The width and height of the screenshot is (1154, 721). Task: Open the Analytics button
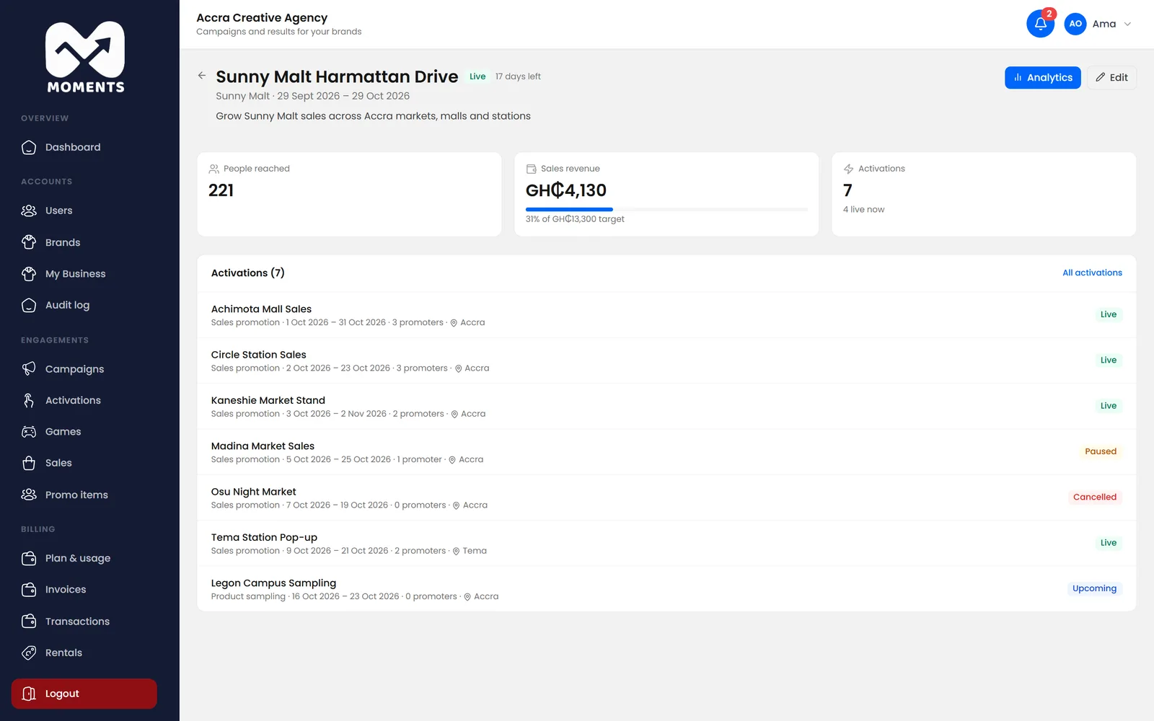click(x=1042, y=78)
